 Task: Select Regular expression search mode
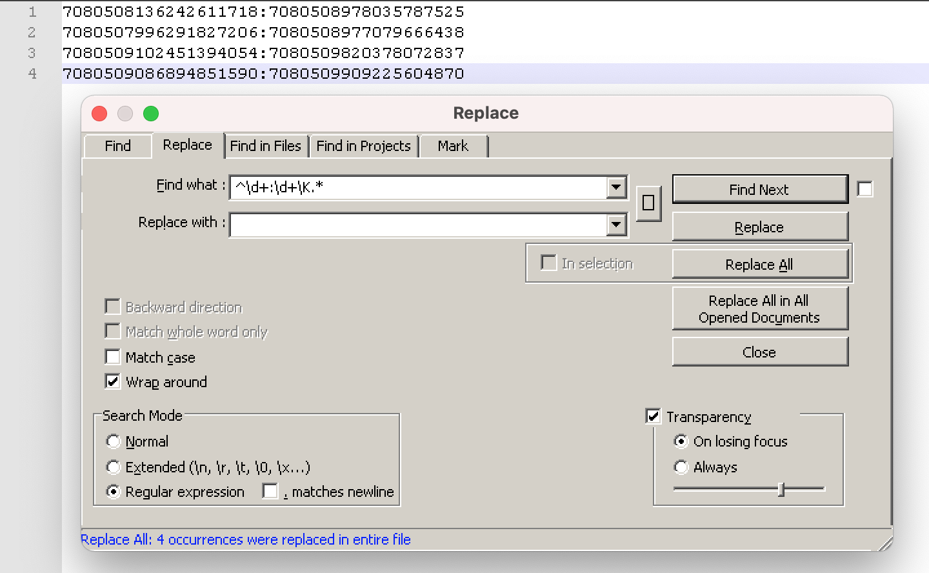click(114, 492)
